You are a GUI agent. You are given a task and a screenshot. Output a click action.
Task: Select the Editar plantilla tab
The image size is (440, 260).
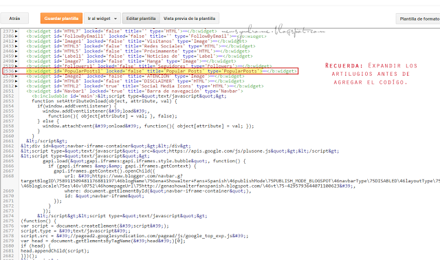coord(141,19)
